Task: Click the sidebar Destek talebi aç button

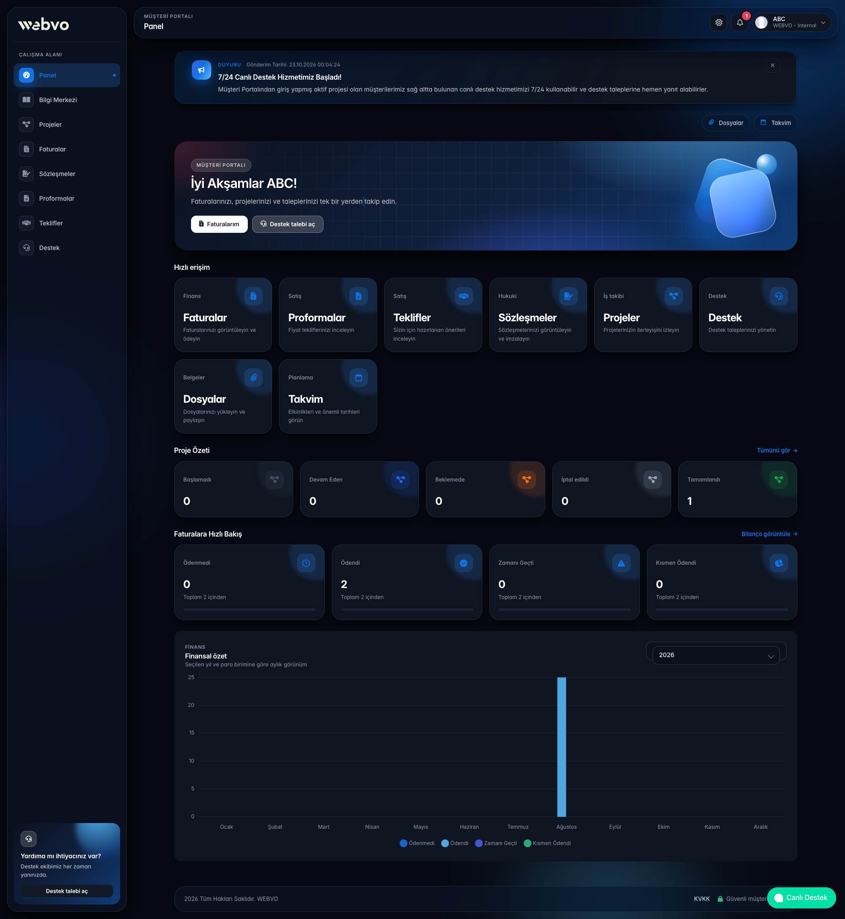Action: click(x=67, y=891)
